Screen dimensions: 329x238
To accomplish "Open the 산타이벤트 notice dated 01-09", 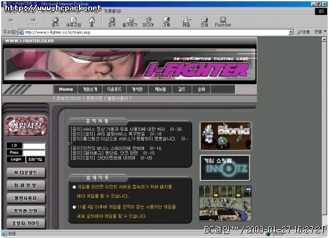I will (x=111, y=158).
